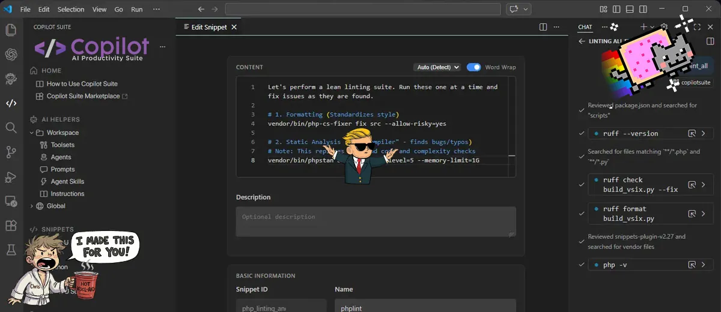Open the Copilot robot view in activity bar
721x312 pixels.
coord(11,79)
